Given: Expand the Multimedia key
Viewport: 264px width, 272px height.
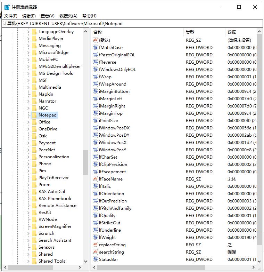Looking at the screenshot, I should [28, 87].
